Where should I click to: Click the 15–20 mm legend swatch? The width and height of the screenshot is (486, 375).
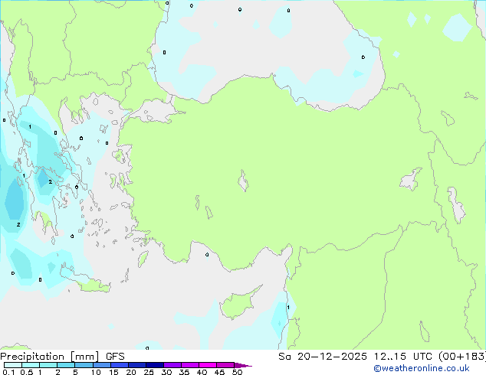pos(120,365)
